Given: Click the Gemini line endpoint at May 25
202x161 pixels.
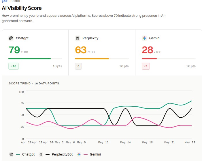Looking at the screenshot, I should 191,125.
